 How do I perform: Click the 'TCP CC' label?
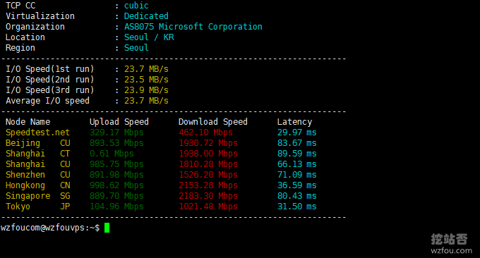pyautogui.click(x=20, y=6)
